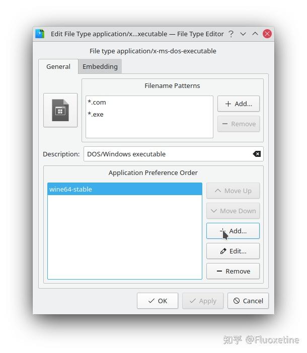
Task: Click the Move Up button
Action: tap(233, 191)
